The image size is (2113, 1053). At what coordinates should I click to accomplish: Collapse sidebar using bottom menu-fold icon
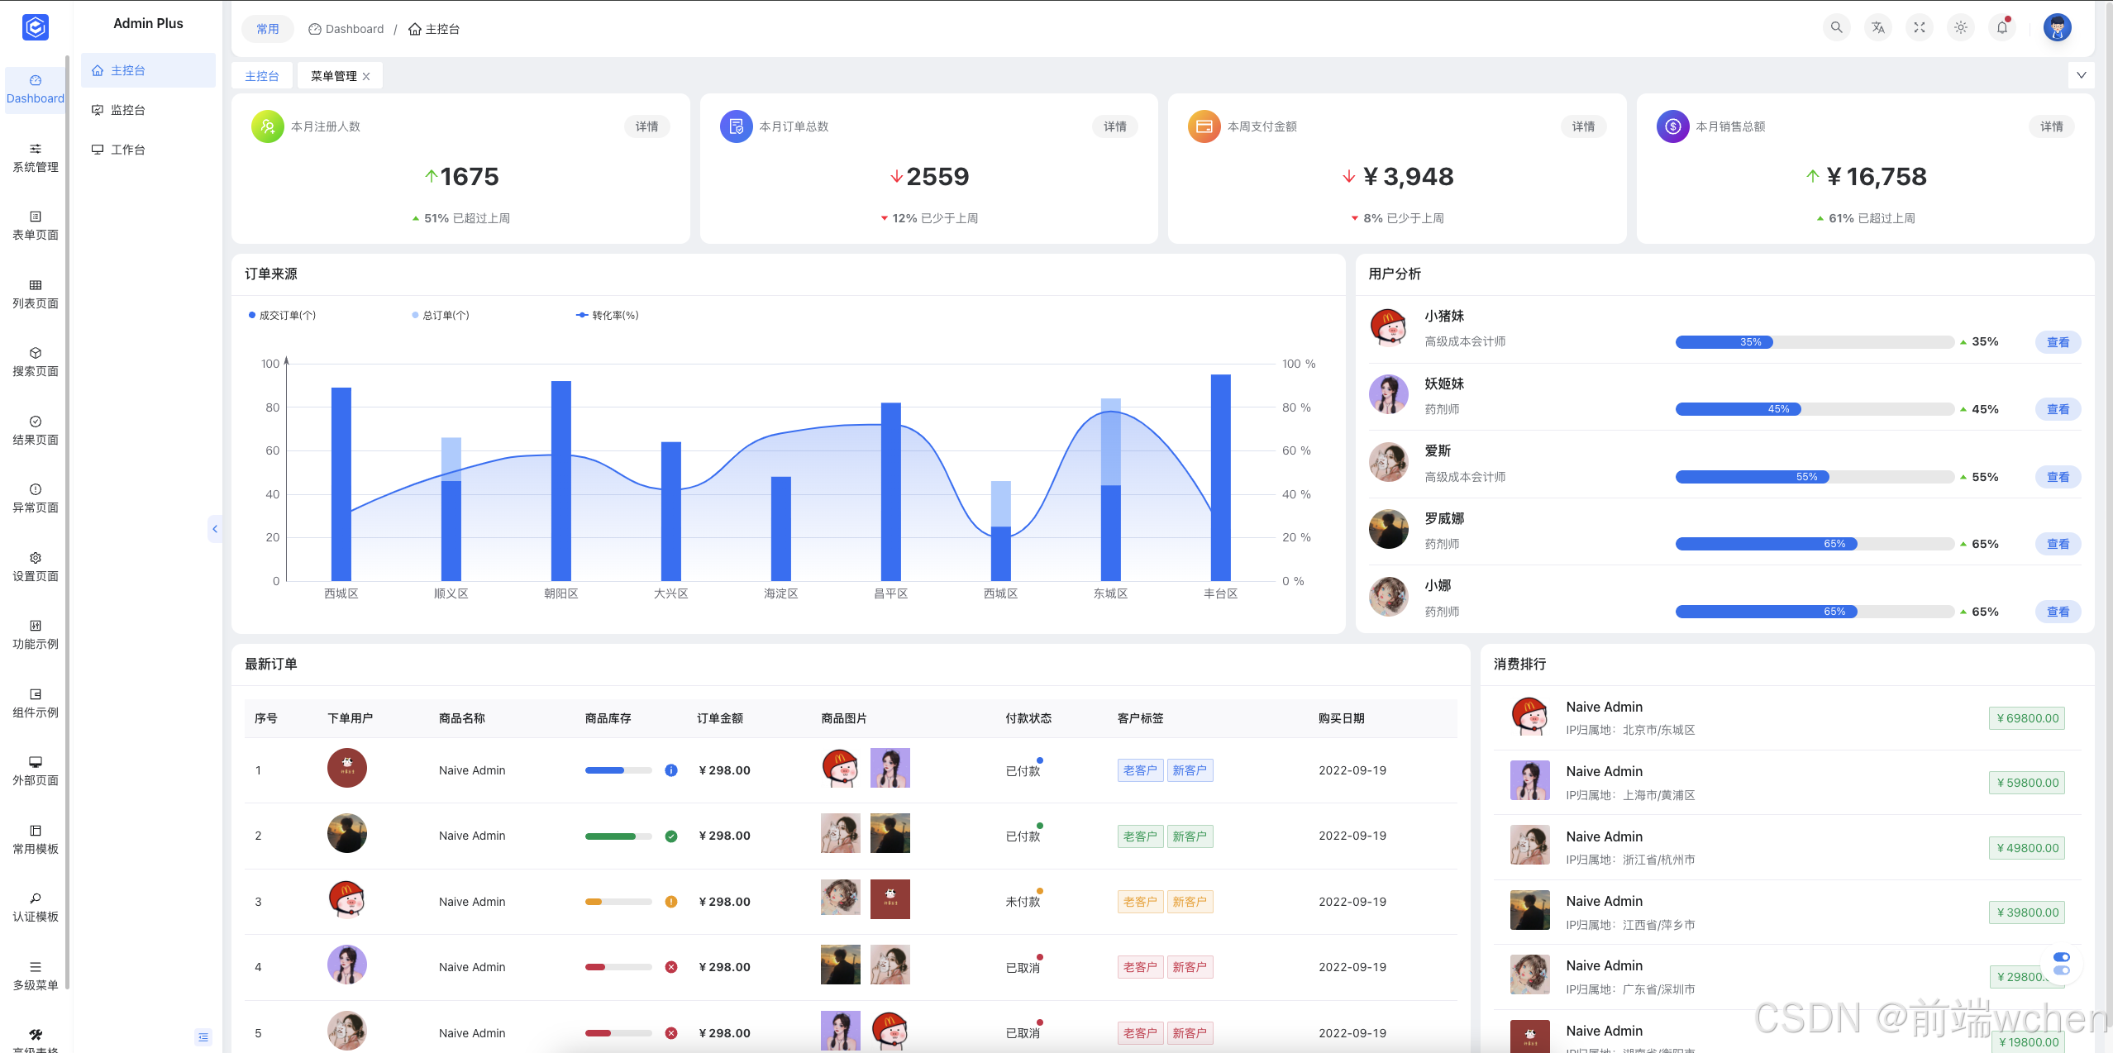pyautogui.click(x=203, y=1036)
